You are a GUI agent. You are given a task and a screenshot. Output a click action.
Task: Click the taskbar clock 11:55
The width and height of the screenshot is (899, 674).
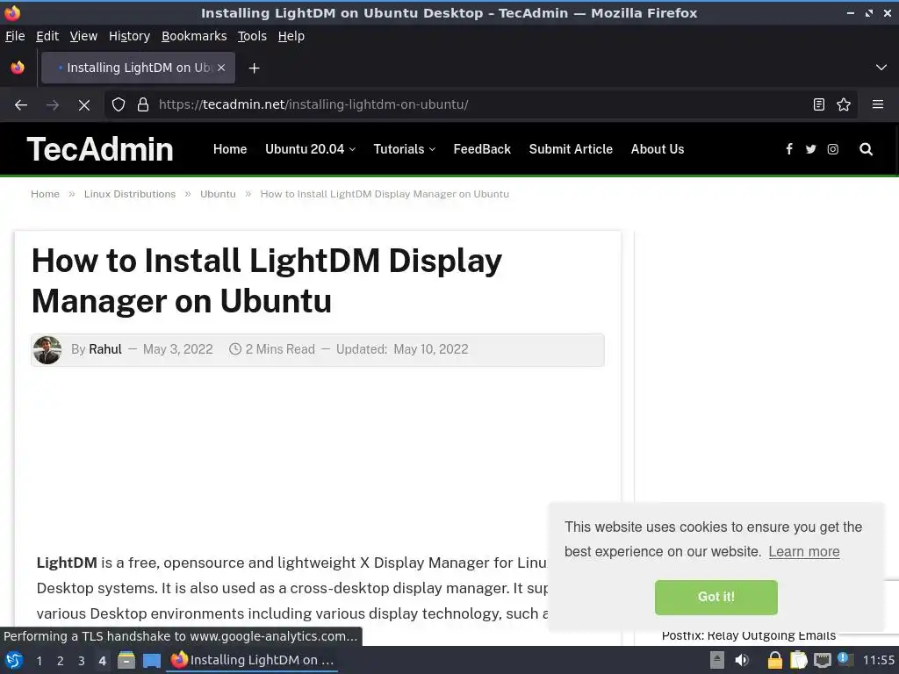click(878, 660)
